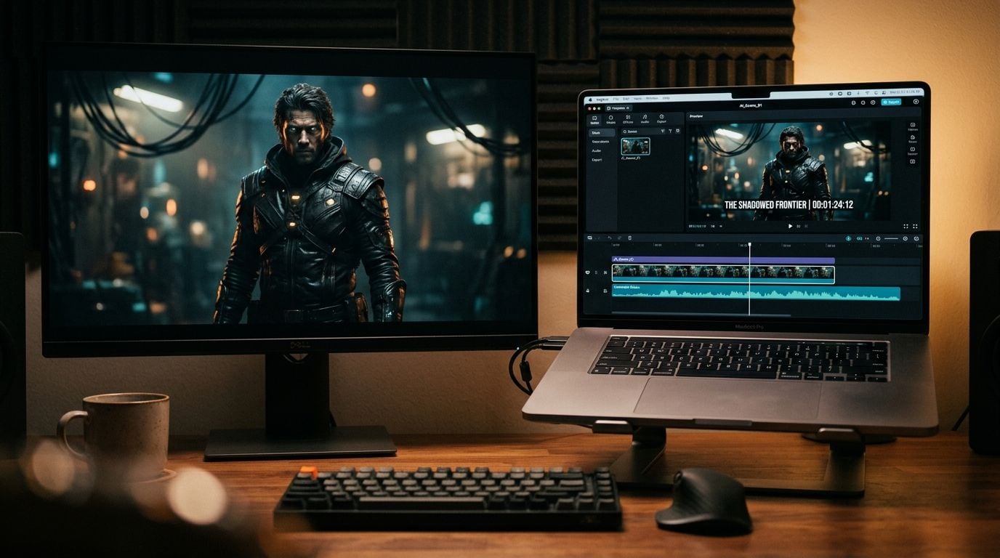Toggle the cyan snapping icon in timeline toolbar
Image resolution: width=1000 pixels, height=558 pixels.
pyautogui.click(x=849, y=238)
